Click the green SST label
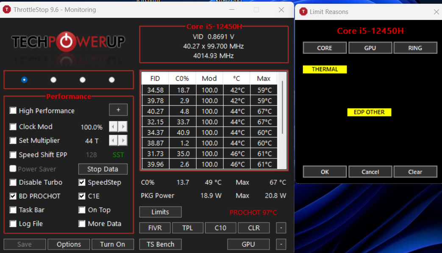442x253 pixels. point(118,155)
